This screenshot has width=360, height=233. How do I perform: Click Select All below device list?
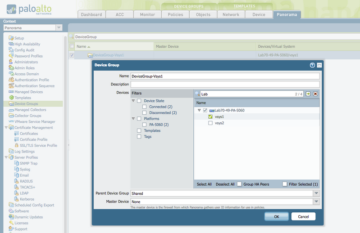coord(204,184)
